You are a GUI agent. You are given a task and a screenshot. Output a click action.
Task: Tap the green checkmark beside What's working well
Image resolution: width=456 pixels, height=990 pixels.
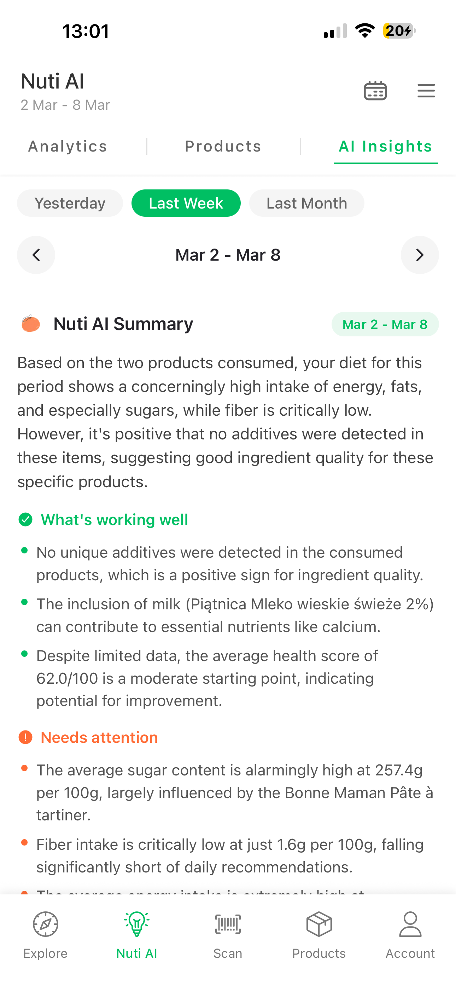25,519
